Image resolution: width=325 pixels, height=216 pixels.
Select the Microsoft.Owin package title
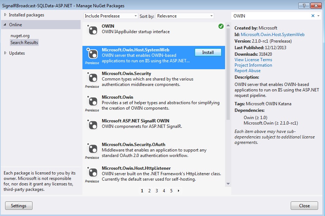(x=117, y=97)
